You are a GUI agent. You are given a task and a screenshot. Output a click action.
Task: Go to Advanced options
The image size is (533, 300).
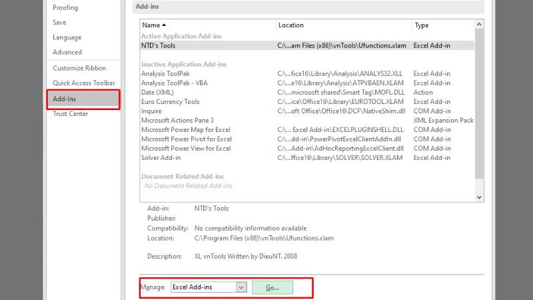pyautogui.click(x=67, y=52)
